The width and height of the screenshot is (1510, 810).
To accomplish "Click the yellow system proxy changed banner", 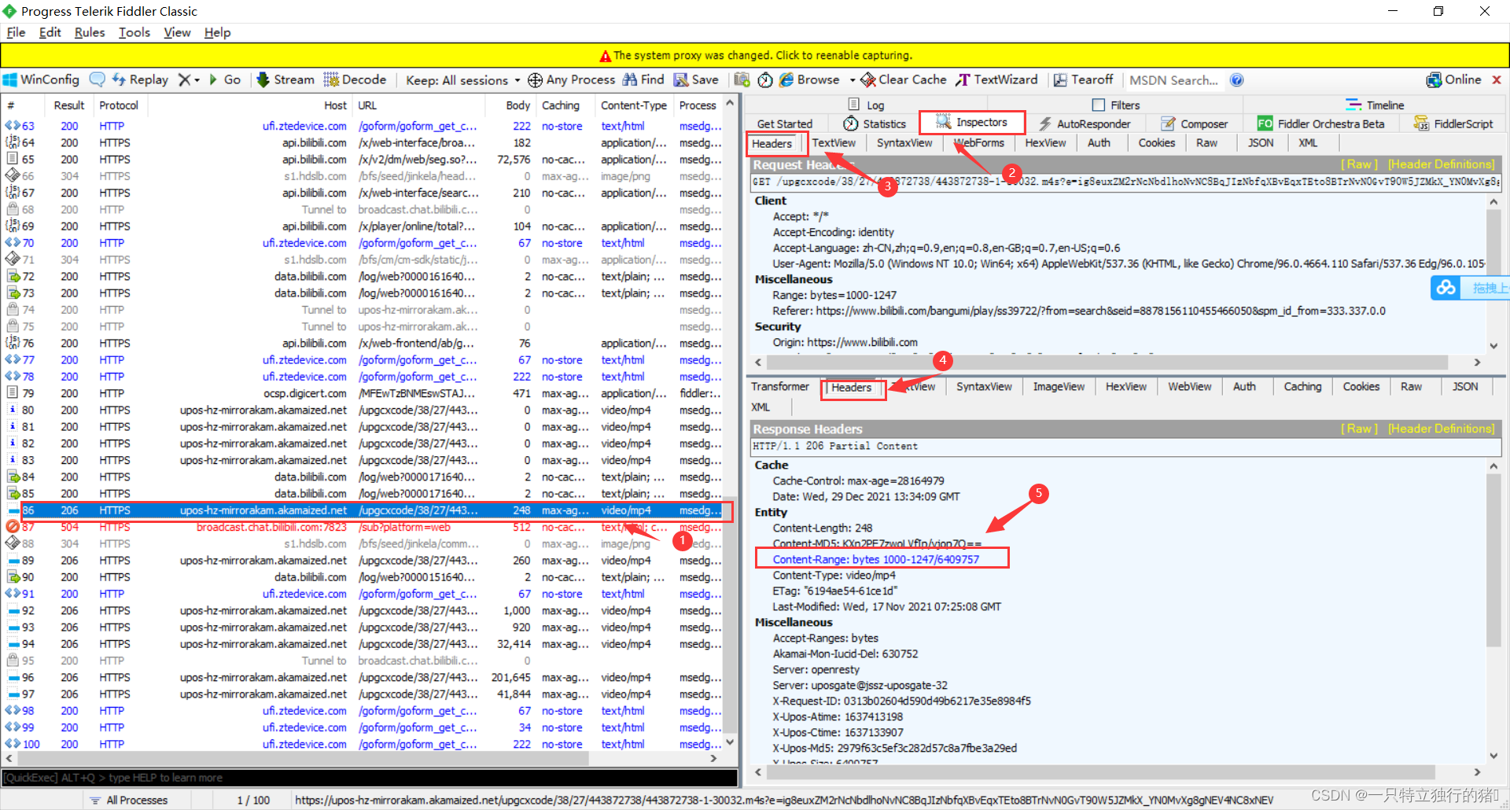I will tap(755, 55).
